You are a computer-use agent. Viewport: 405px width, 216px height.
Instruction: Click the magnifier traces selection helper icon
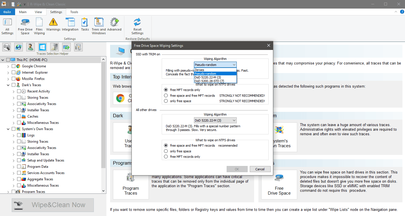point(7,47)
